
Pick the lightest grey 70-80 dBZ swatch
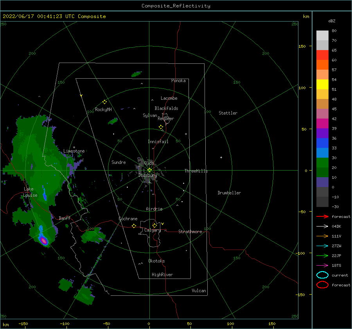(322, 35)
